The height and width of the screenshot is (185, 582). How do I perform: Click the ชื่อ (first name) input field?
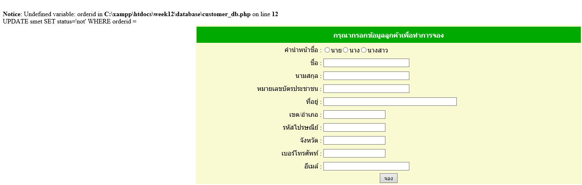[366, 63]
